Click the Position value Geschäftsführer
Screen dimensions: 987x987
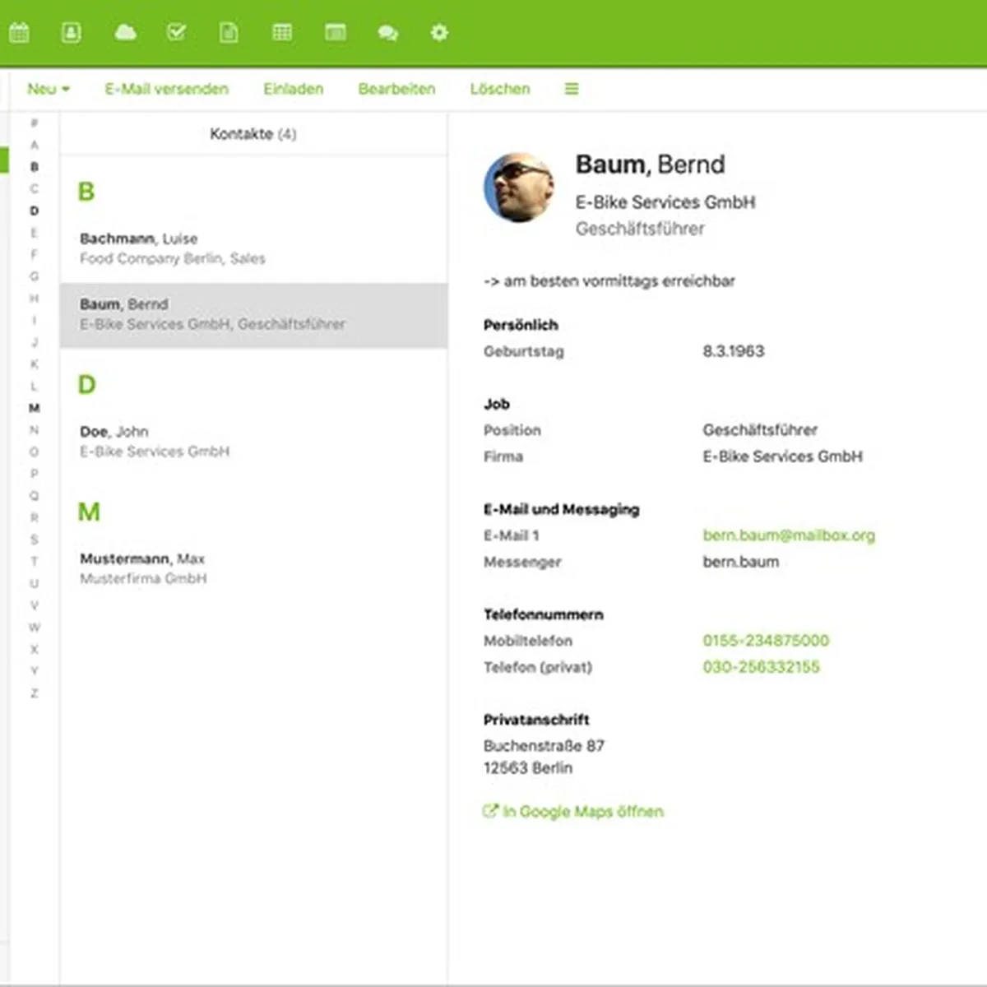760,430
